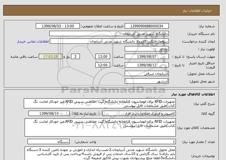Click the label واحد شمارش
Image resolution: width=226 pixels, height=160 pixels.
click(x=85, y=142)
